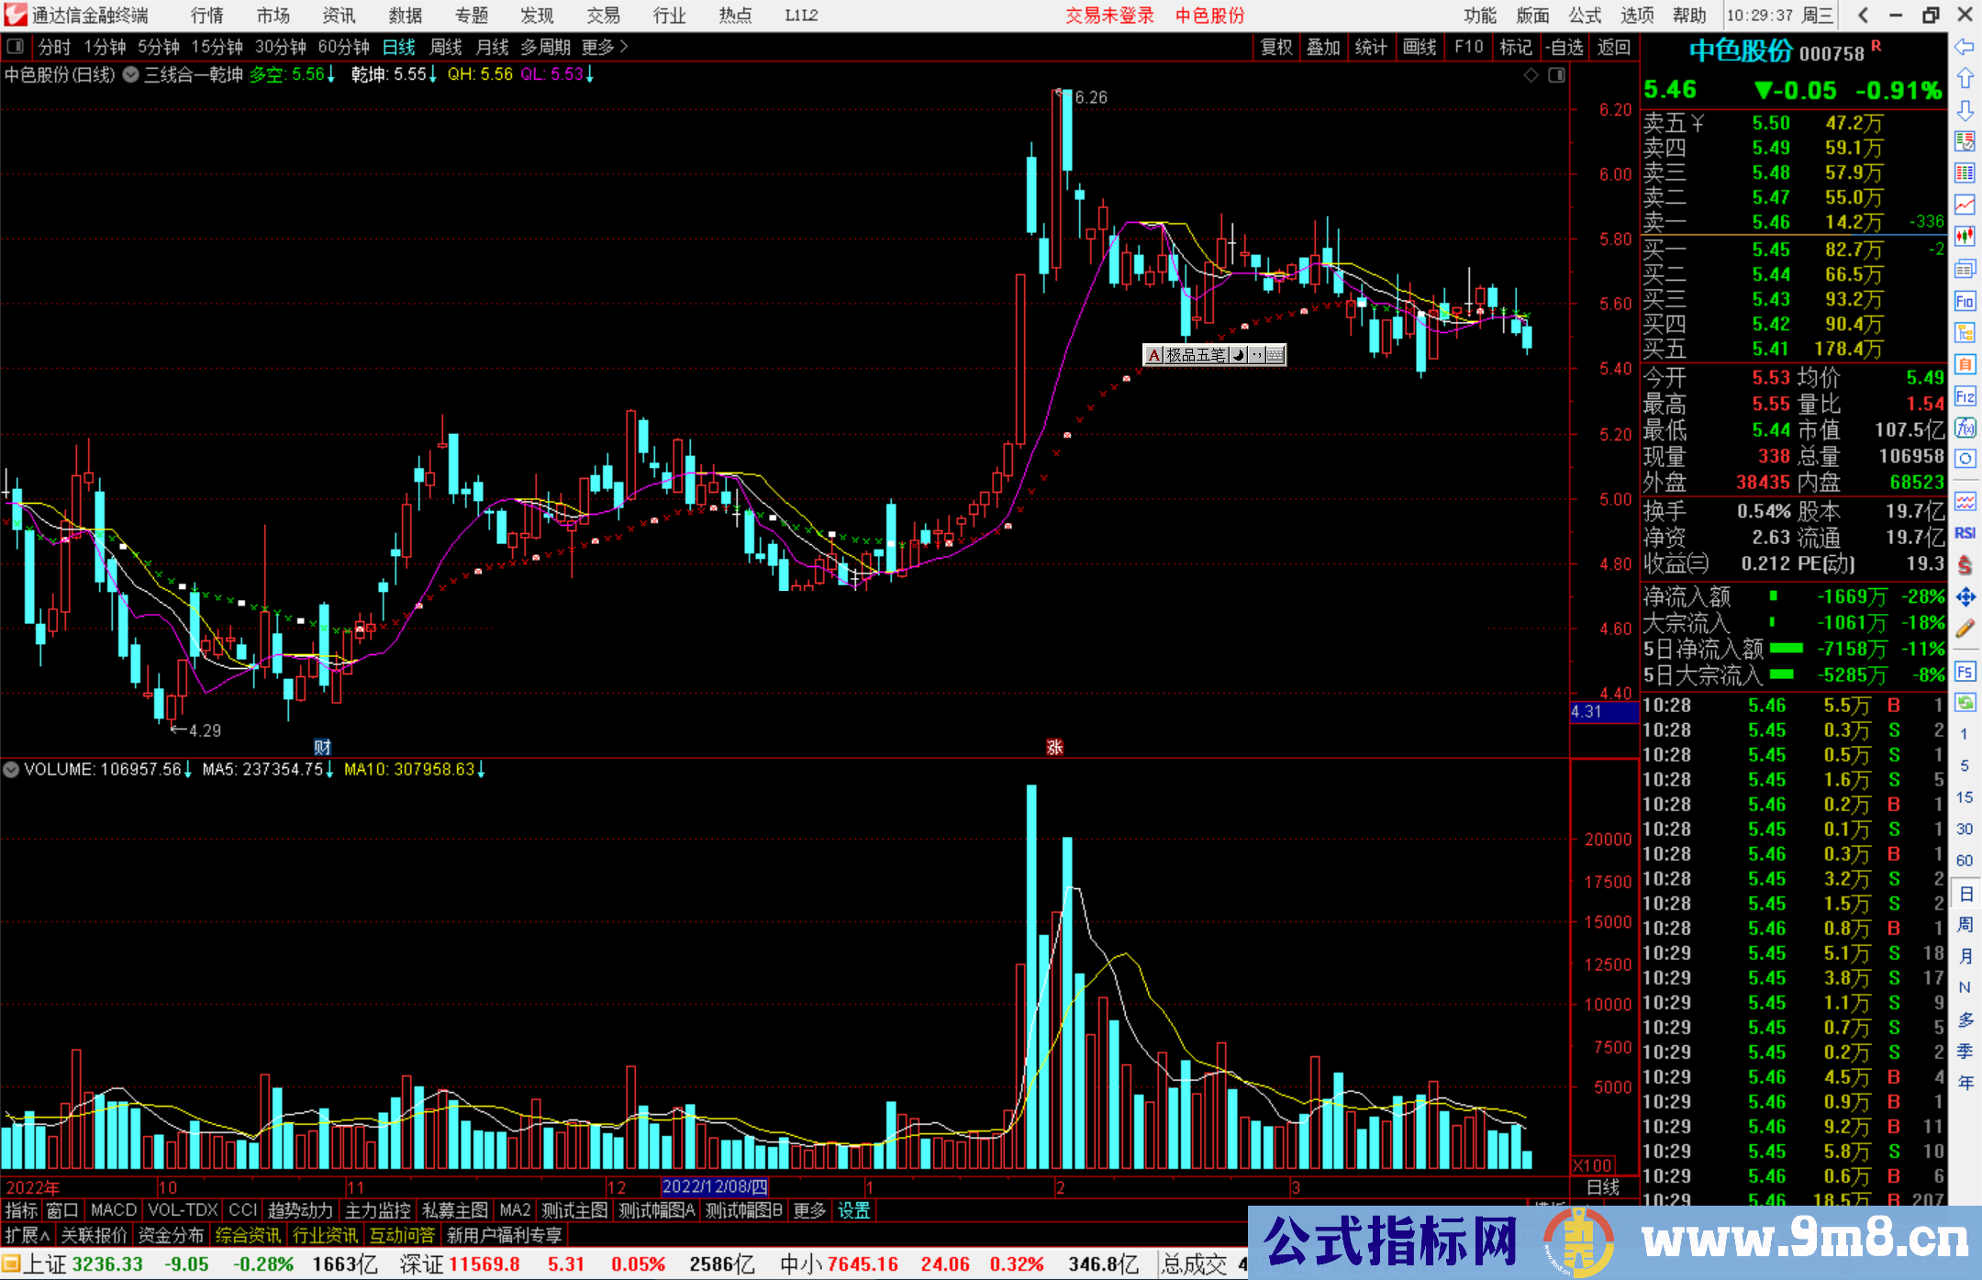
Task: Toggle the main chart indicator circle button
Action: point(131,74)
